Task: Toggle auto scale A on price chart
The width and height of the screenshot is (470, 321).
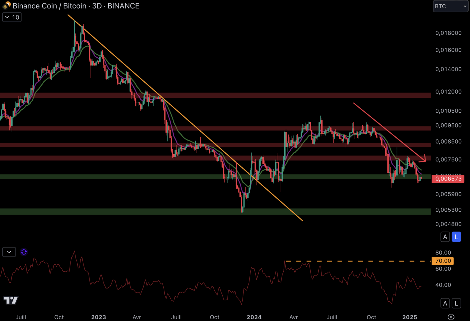Action: (445, 237)
